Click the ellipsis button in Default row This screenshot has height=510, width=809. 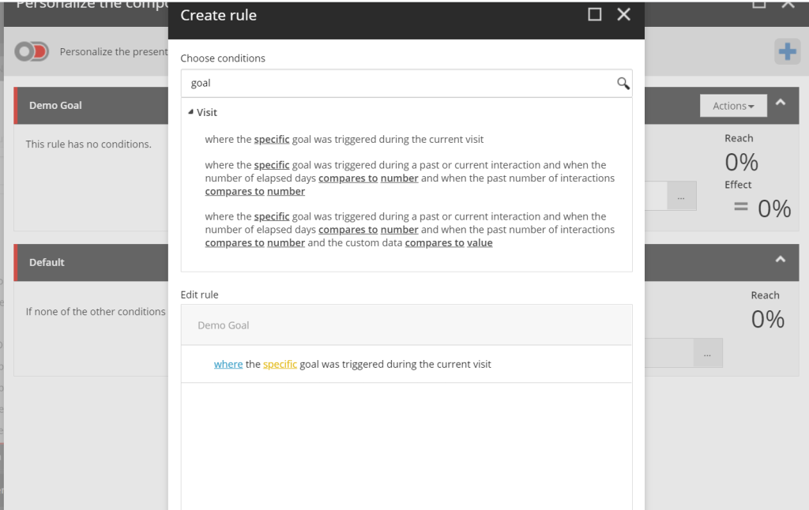(707, 353)
